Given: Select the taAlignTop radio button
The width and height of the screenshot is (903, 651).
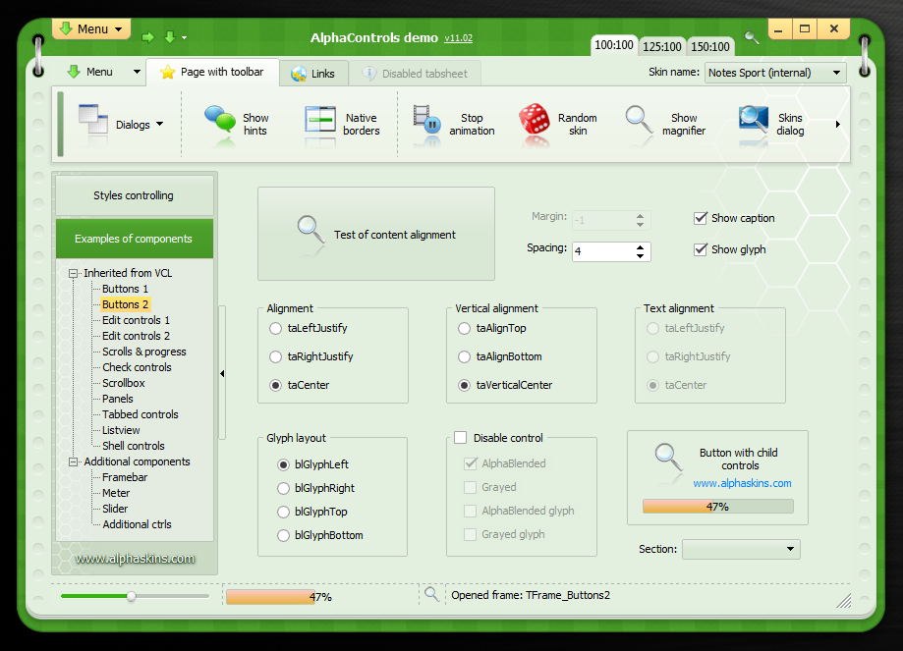Looking at the screenshot, I should pos(464,328).
